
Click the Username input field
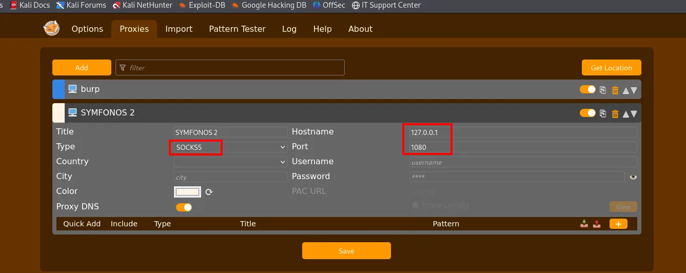pos(523,162)
